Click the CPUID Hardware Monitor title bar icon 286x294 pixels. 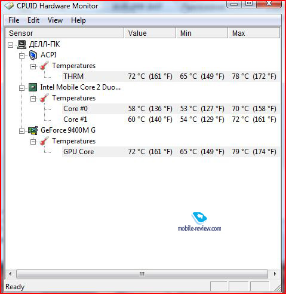coord(9,6)
